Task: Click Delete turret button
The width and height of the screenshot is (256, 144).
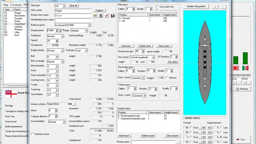Action: click(x=145, y=46)
